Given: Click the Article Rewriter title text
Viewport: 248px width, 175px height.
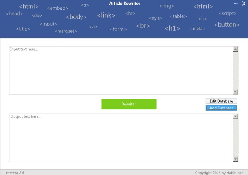Looking at the screenshot, I should (x=124, y=3).
